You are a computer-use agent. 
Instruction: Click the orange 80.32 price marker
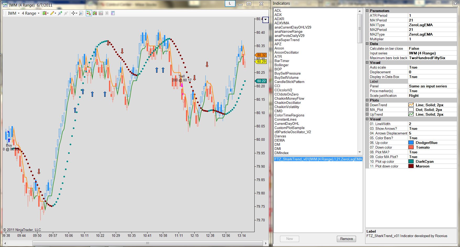(261, 55)
